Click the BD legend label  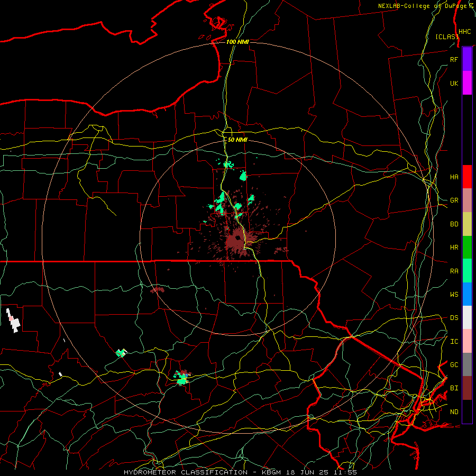point(454,224)
